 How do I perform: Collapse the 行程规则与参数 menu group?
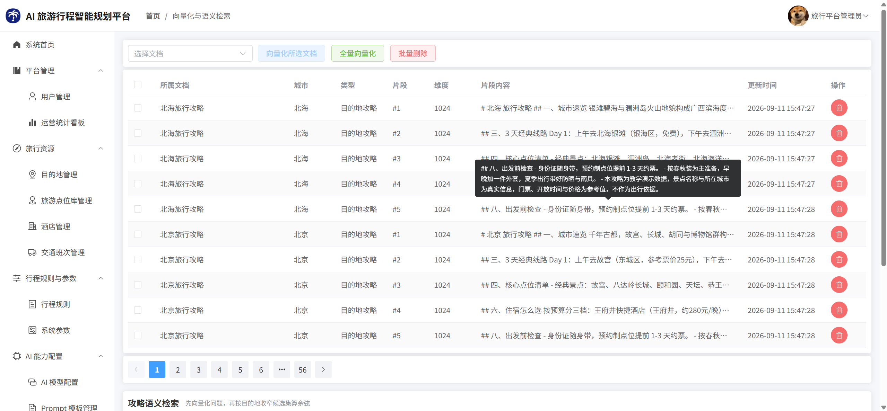coord(101,278)
